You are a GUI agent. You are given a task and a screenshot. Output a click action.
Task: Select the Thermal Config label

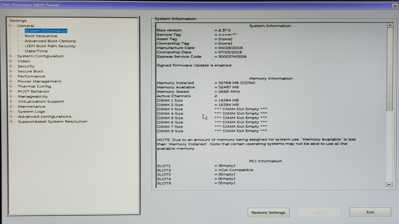[x=34, y=86]
